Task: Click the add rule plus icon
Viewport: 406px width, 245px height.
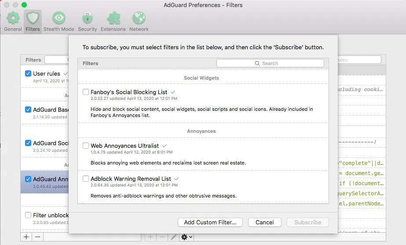Action: pyautogui.click(x=150, y=237)
